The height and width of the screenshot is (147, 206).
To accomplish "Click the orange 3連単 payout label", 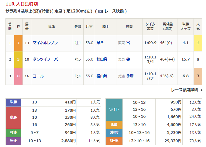I will click(x=114, y=141).
